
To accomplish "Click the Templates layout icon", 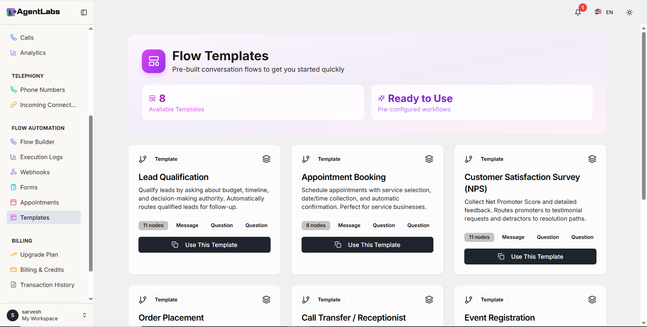I will (13, 217).
